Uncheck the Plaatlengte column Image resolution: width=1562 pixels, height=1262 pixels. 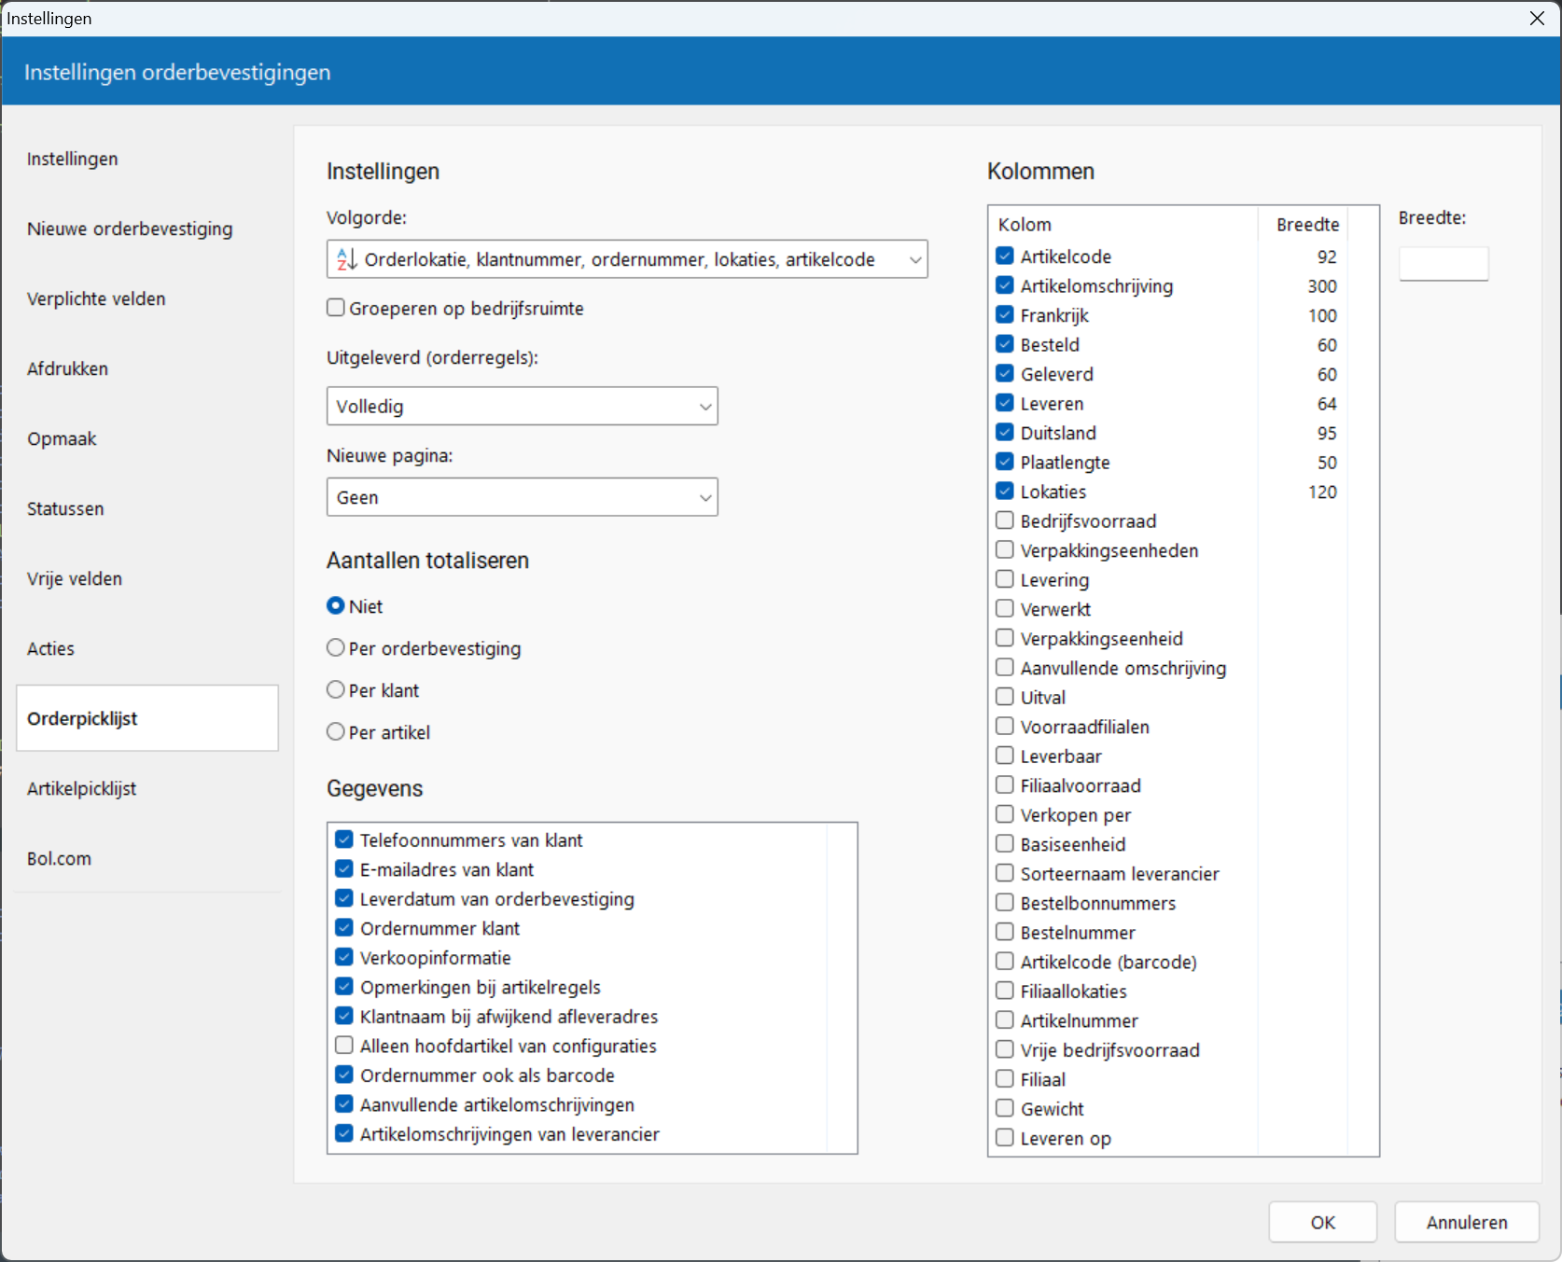tap(1005, 462)
